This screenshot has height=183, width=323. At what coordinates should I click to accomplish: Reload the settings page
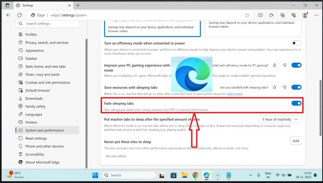[19, 15]
